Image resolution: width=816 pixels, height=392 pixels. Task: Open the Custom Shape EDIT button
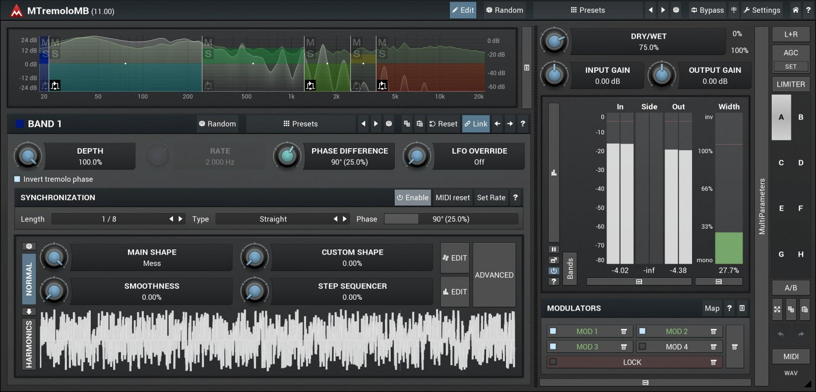pos(454,258)
